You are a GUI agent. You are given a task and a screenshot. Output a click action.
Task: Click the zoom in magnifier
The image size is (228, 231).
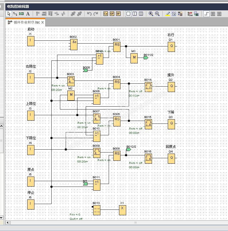[x=151, y=13]
